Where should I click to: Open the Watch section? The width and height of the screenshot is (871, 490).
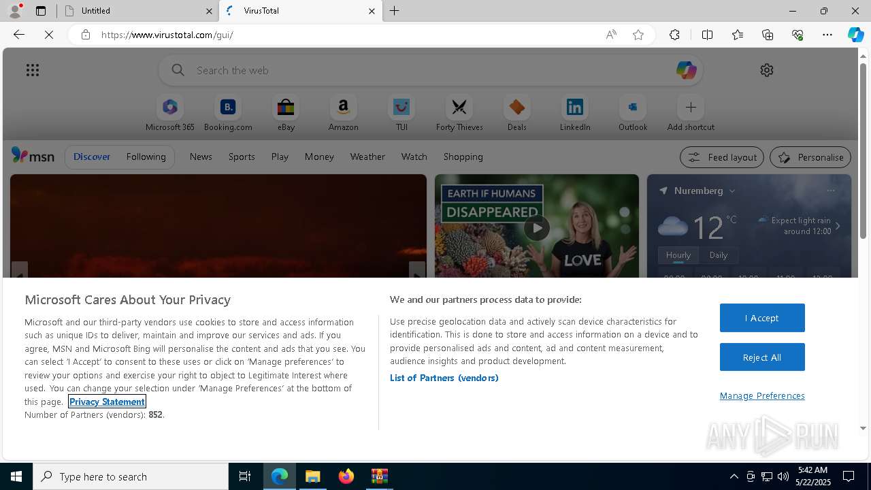point(414,157)
